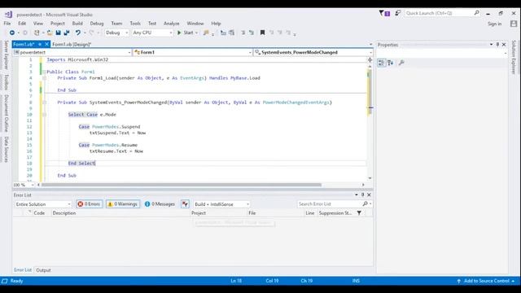Viewport: 521px width, 293px height.
Task: Open the Analyze menu
Action: 172,24
